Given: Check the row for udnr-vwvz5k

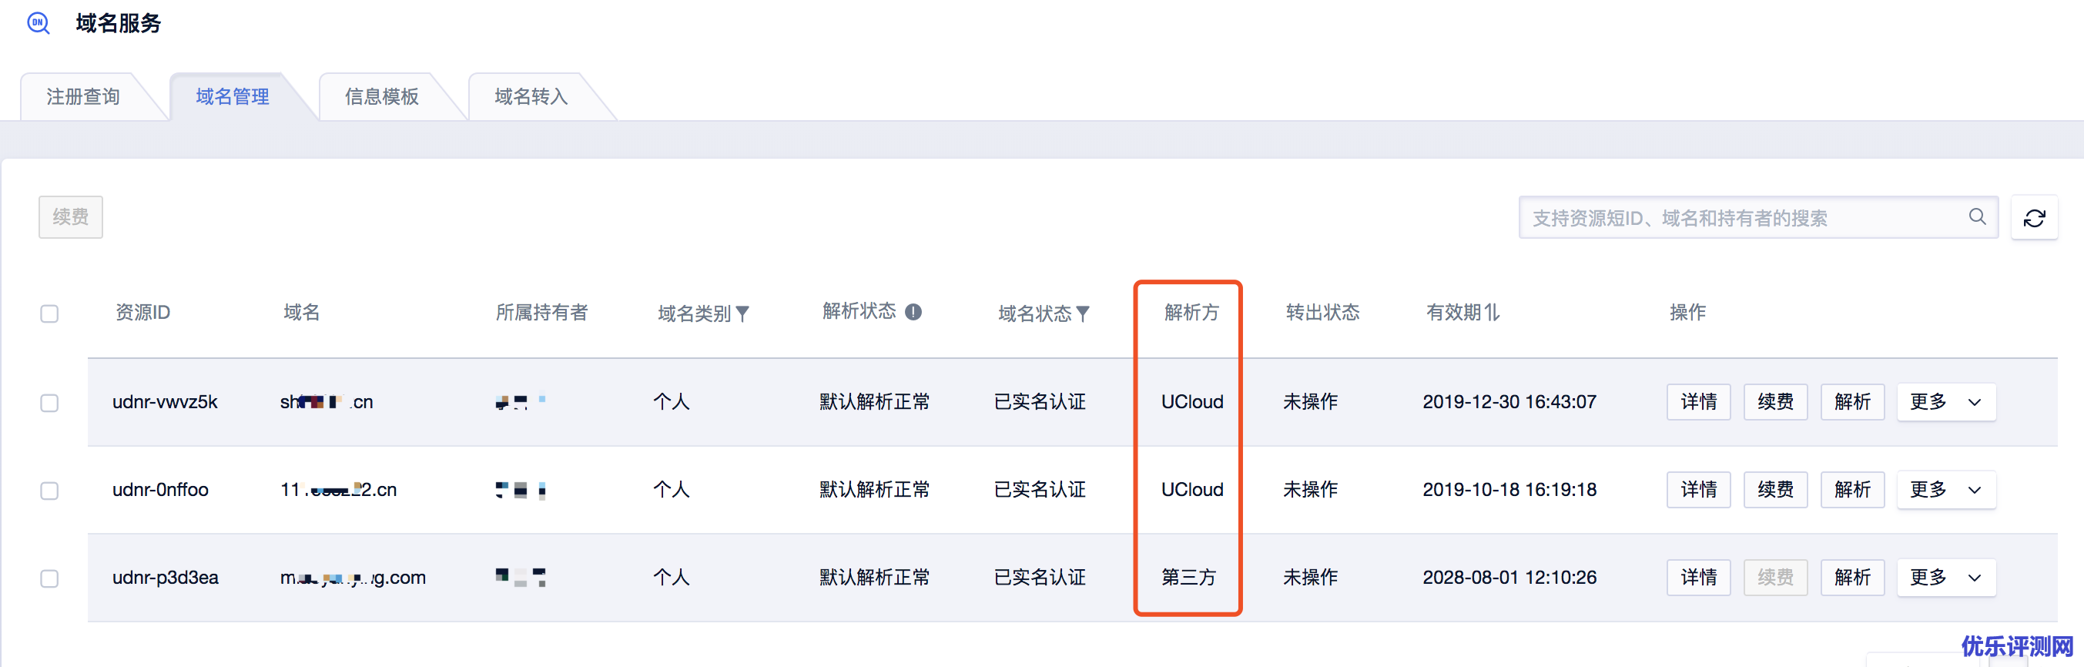Looking at the screenshot, I should pos(49,403).
